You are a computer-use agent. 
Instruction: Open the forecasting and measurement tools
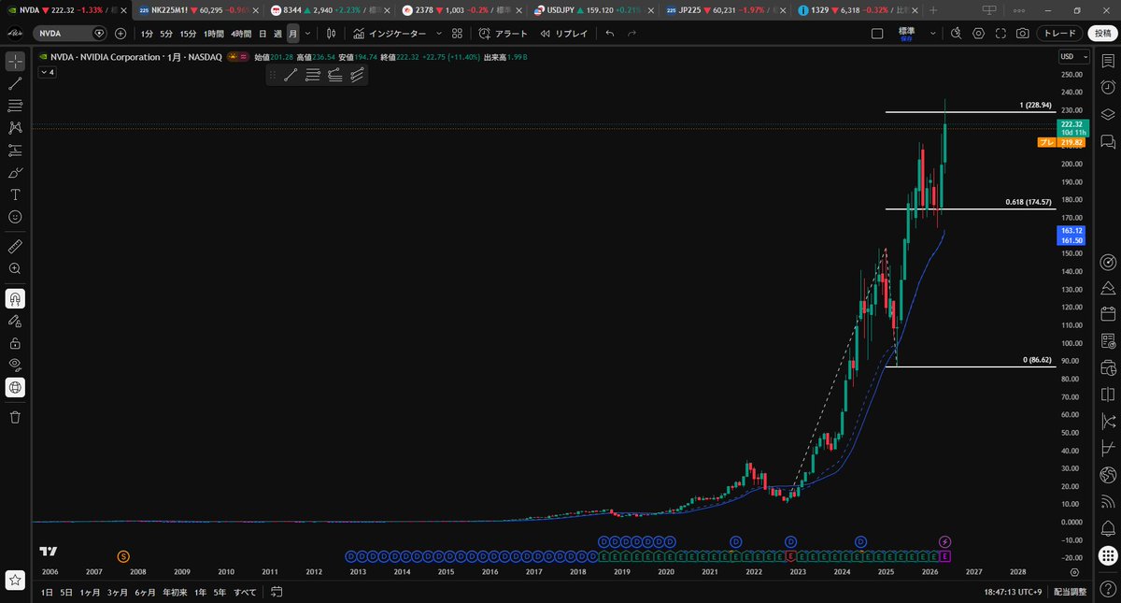(x=15, y=150)
